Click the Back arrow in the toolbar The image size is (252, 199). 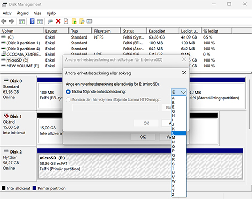click(4, 21)
